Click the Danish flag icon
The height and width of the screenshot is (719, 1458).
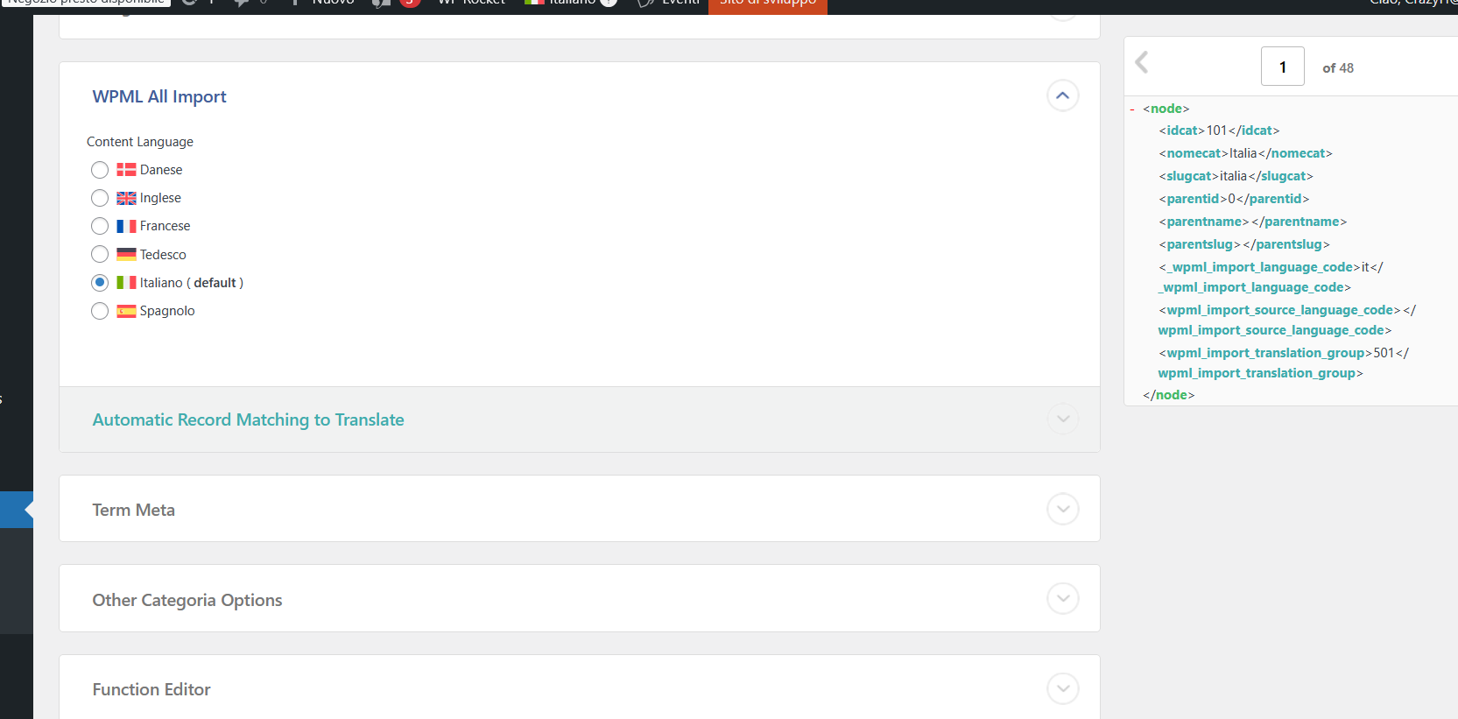coord(126,170)
